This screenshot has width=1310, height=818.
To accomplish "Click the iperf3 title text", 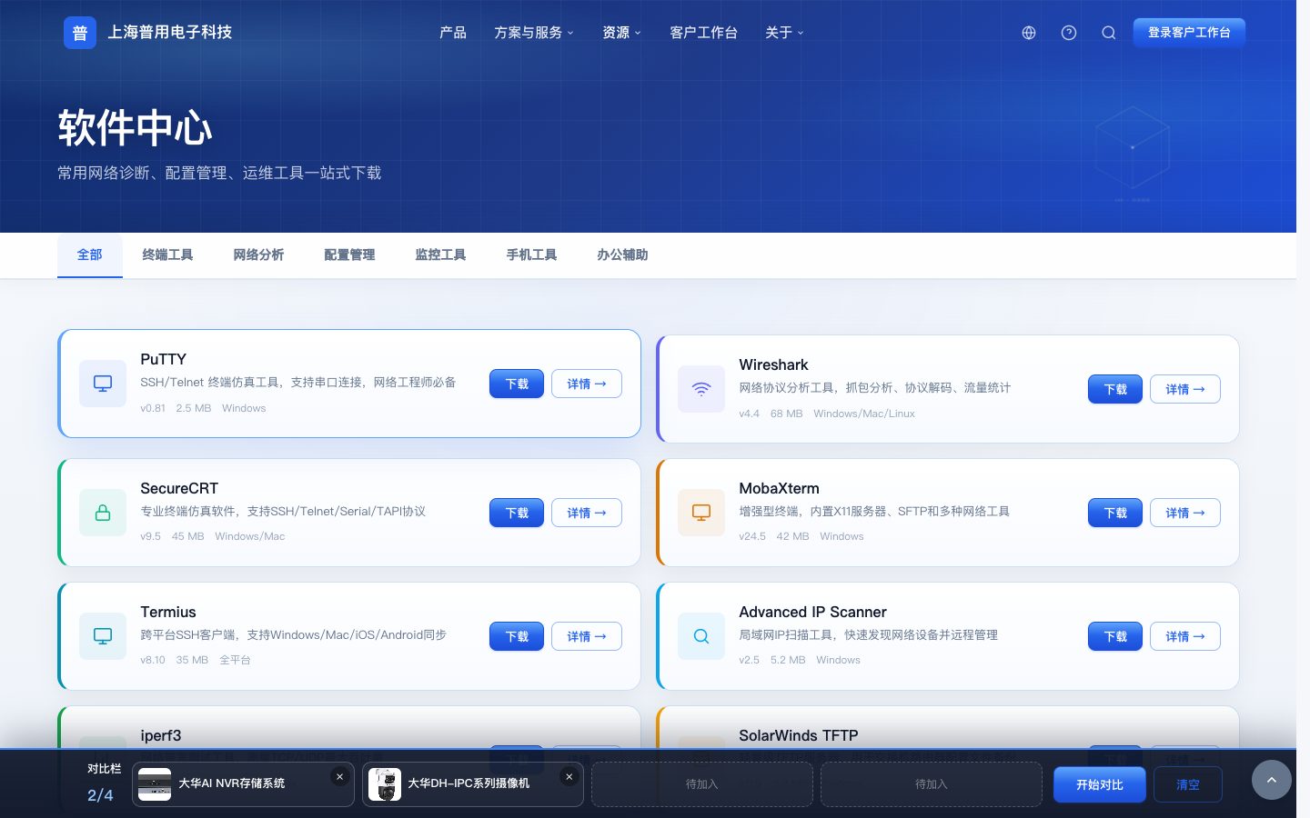I will 161,735.
